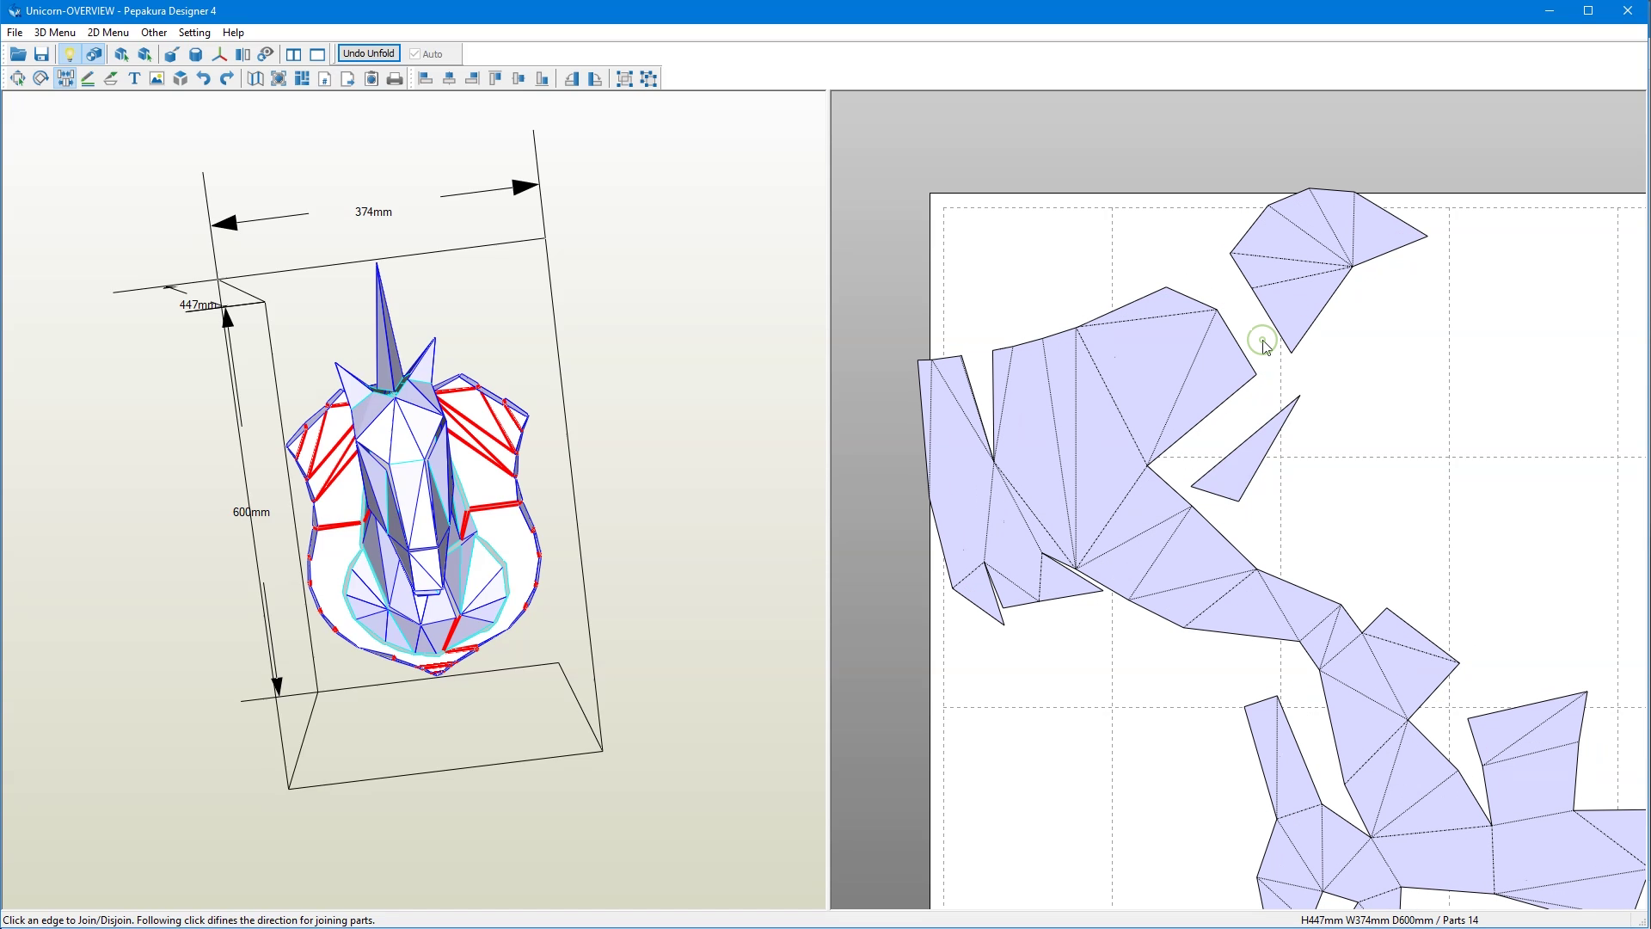
Task: Open the 3D Menu
Action: pos(54,32)
